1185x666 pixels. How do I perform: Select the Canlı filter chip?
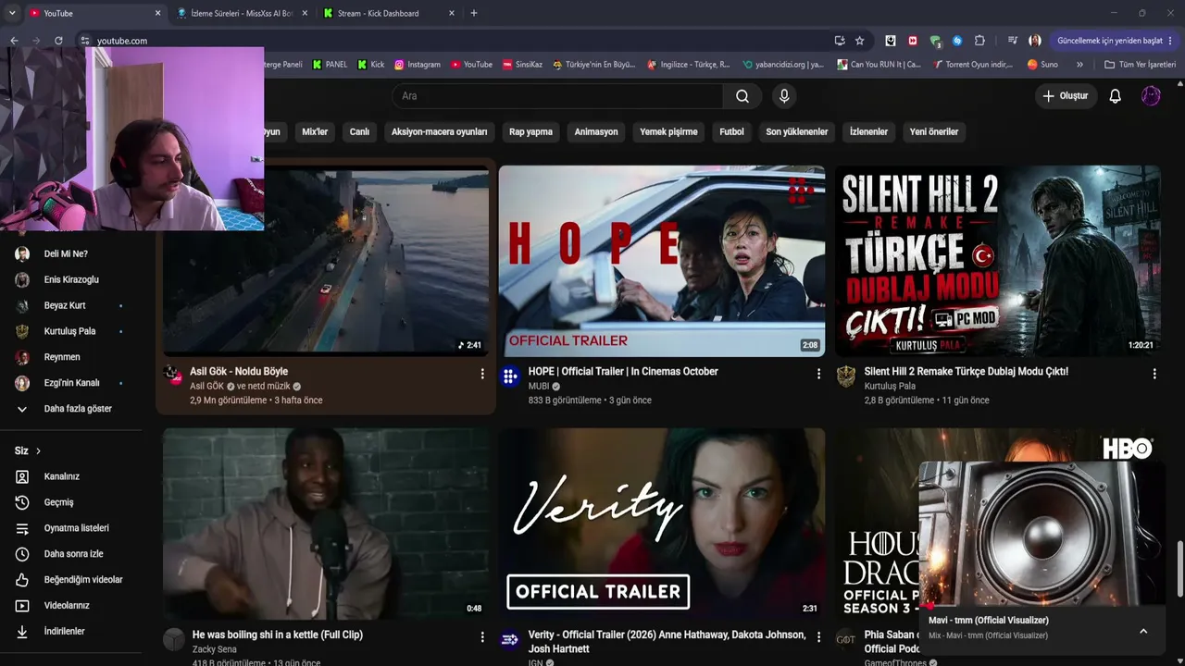point(359,132)
